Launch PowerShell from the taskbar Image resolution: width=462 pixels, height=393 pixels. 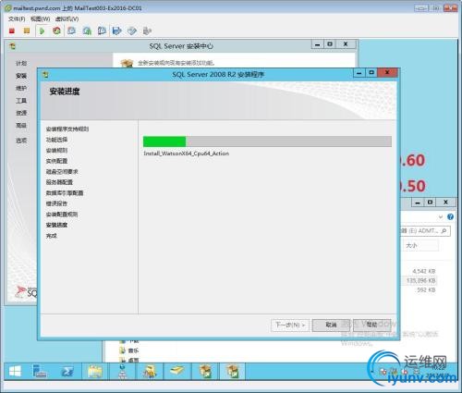67,371
